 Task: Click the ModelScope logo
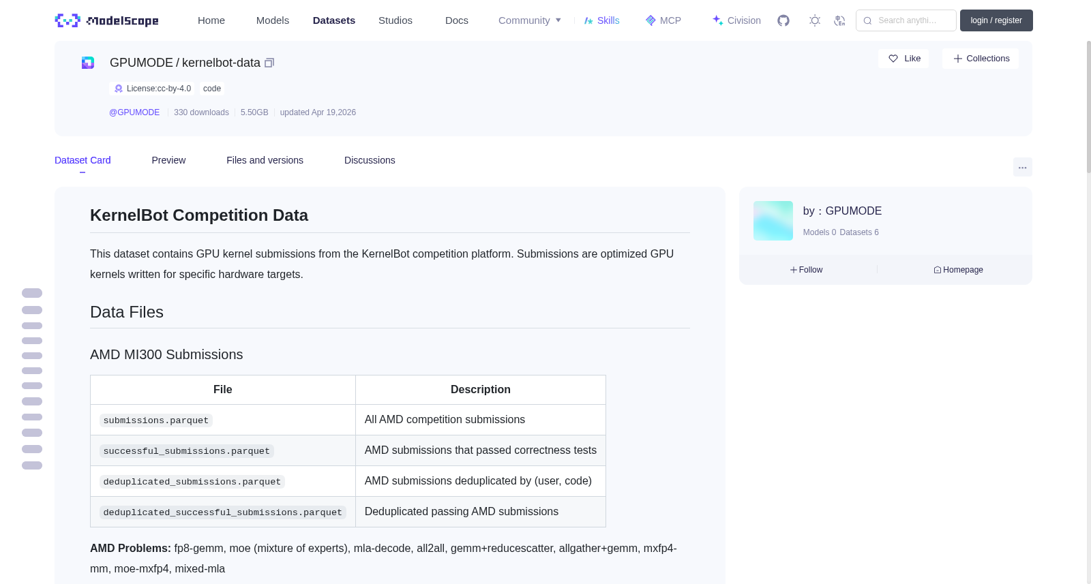pyautogui.click(x=107, y=20)
